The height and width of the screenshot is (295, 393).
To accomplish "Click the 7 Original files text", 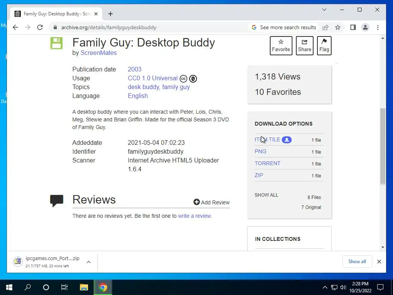I will [x=311, y=207].
